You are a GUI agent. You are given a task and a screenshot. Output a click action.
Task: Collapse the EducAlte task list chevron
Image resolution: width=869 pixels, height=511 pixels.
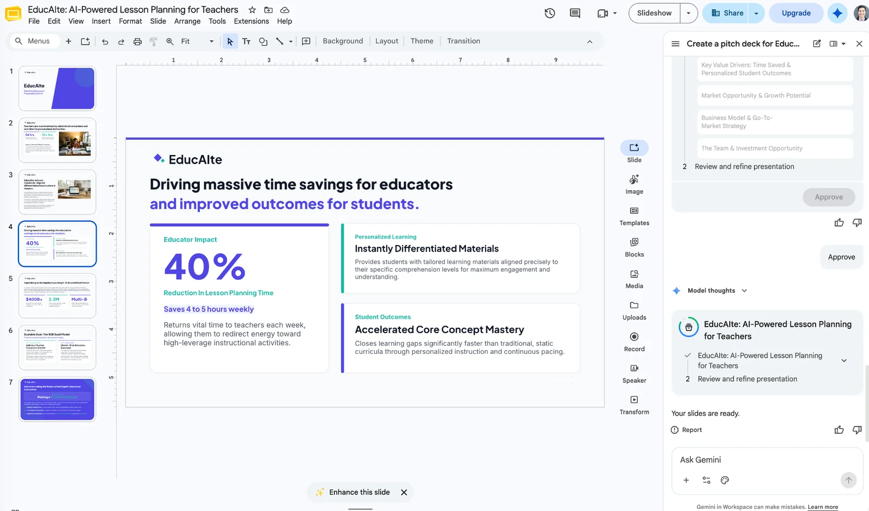[x=844, y=360]
